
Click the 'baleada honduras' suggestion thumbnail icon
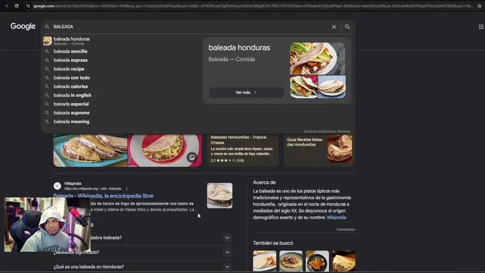click(x=47, y=41)
